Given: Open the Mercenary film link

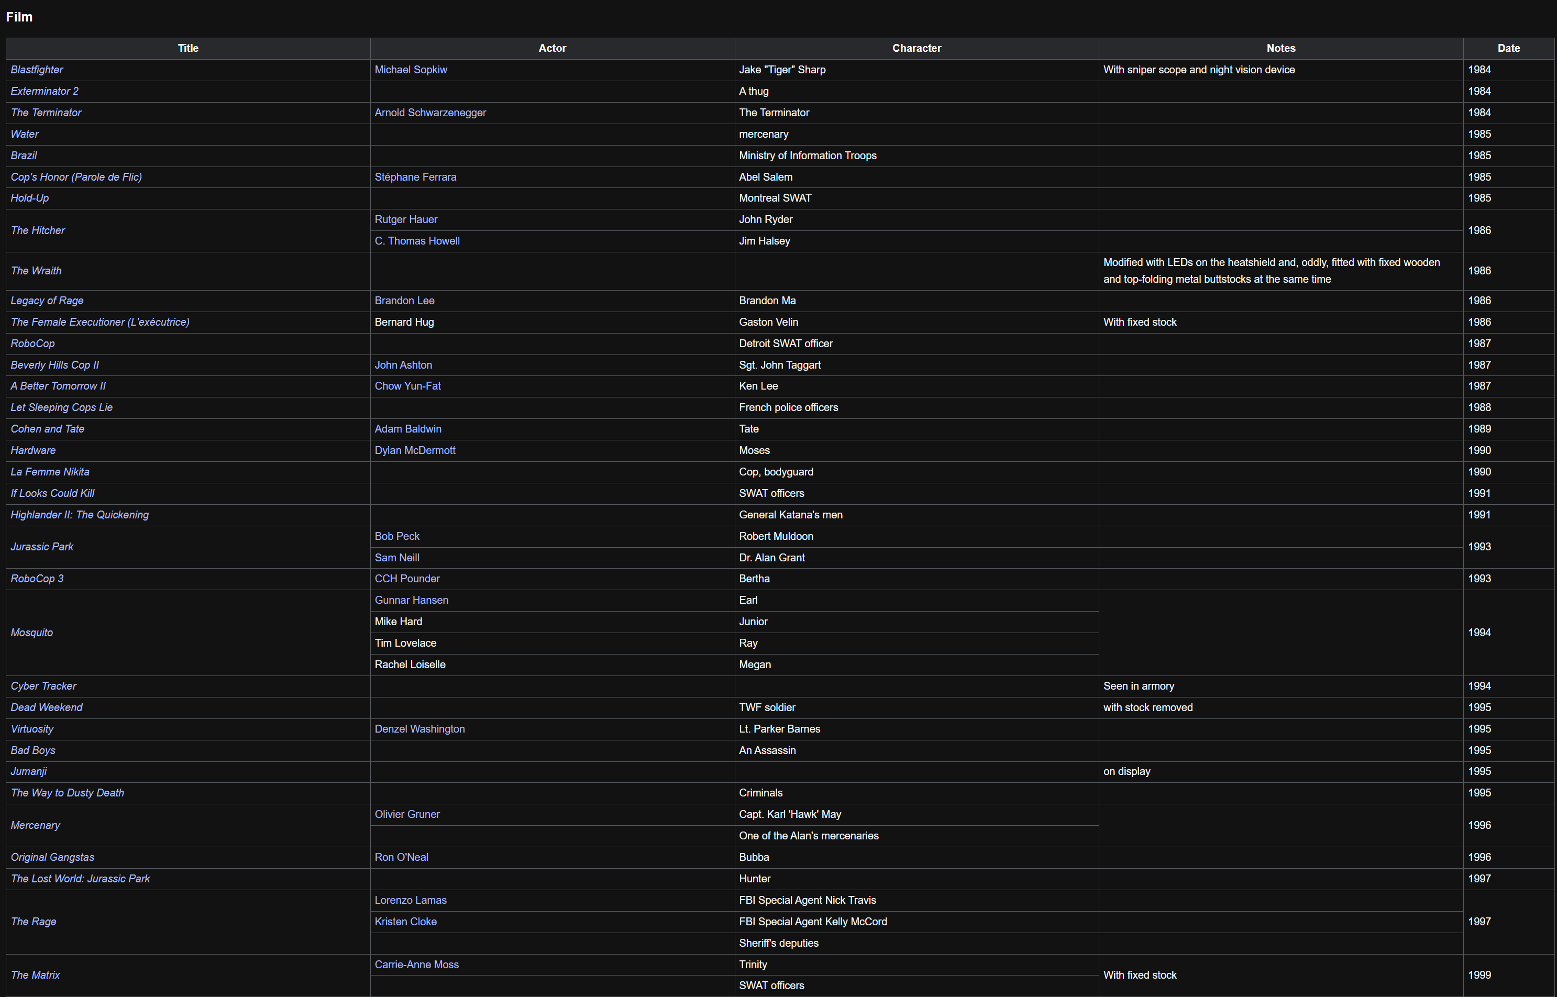Looking at the screenshot, I should coord(35,825).
